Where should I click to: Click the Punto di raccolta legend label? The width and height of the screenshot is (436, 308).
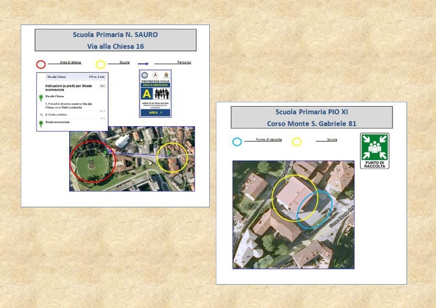270,140
